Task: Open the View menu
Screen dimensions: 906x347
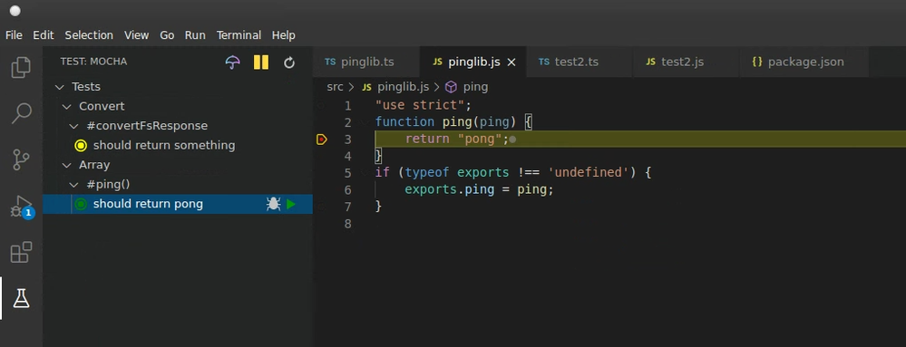Action: (x=136, y=35)
